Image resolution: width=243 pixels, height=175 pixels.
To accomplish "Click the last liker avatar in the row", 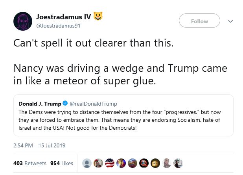I will (x=178, y=163).
